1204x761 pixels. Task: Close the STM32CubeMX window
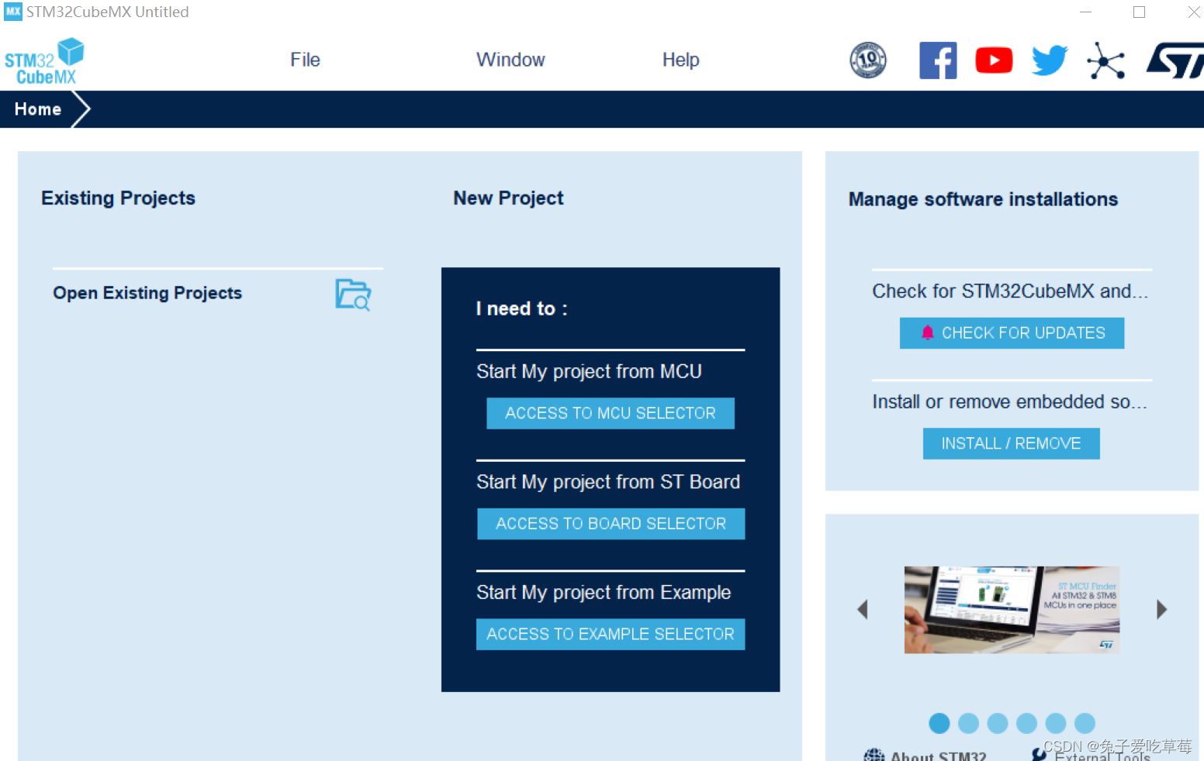pos(1193,12)
